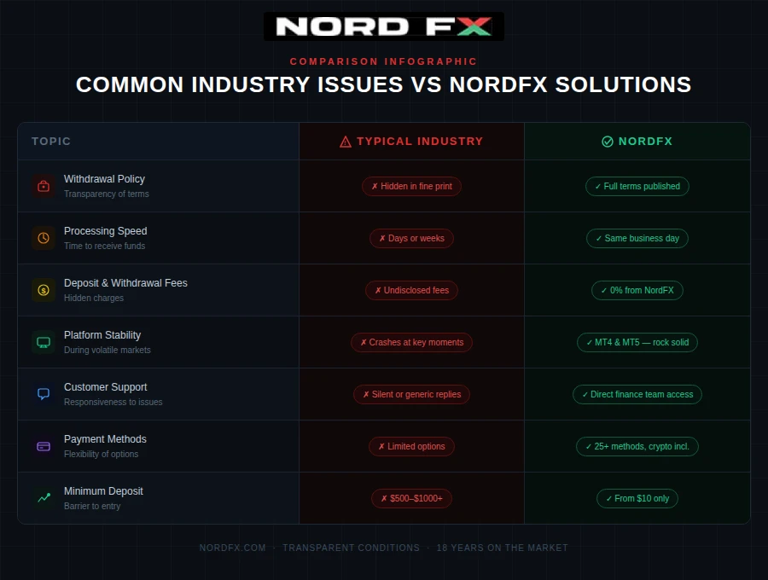Click the "Crashes at key moments" badge
768x580 pixels.
[x=411, y=342]
